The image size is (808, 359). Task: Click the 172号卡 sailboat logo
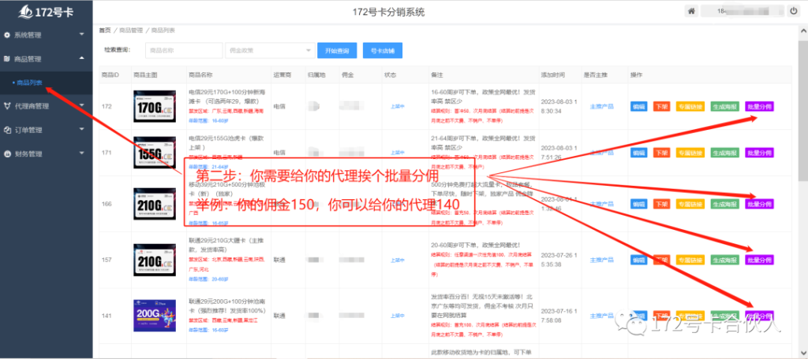[46, 12]
